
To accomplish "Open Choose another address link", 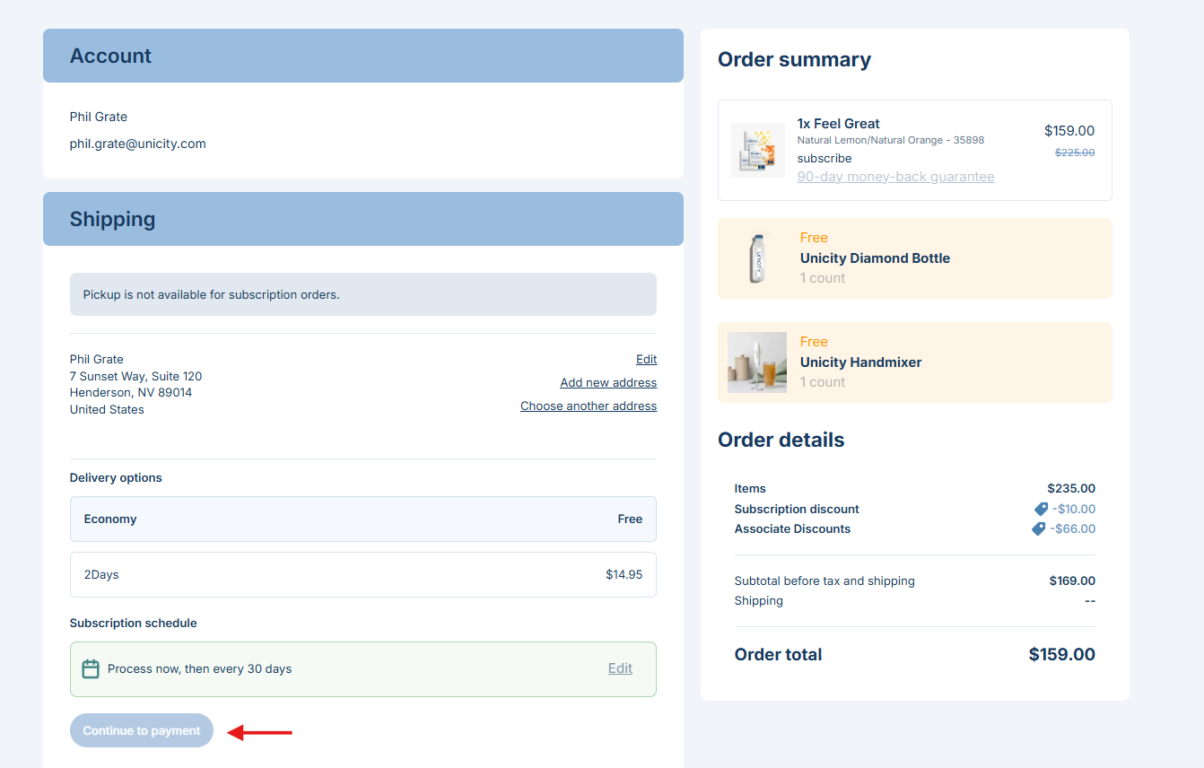I will tap(588, 406).
